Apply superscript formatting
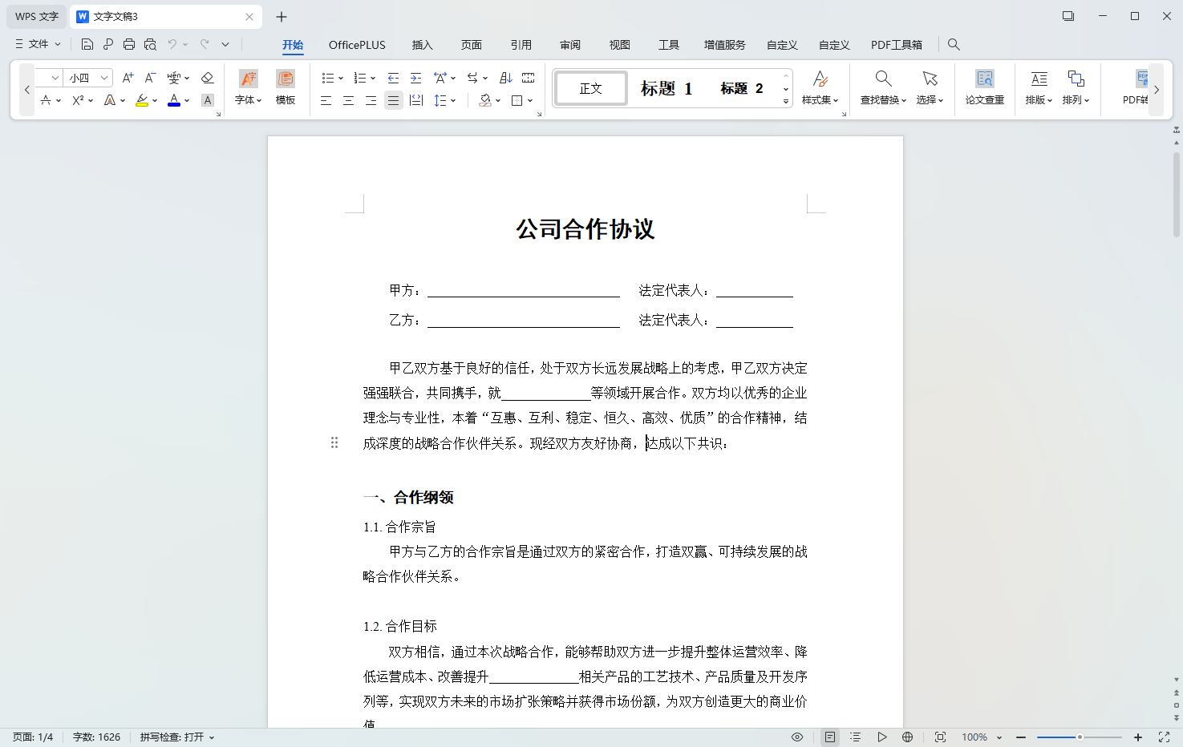Screen dimensions: 1183x747 tap(79, 99)
